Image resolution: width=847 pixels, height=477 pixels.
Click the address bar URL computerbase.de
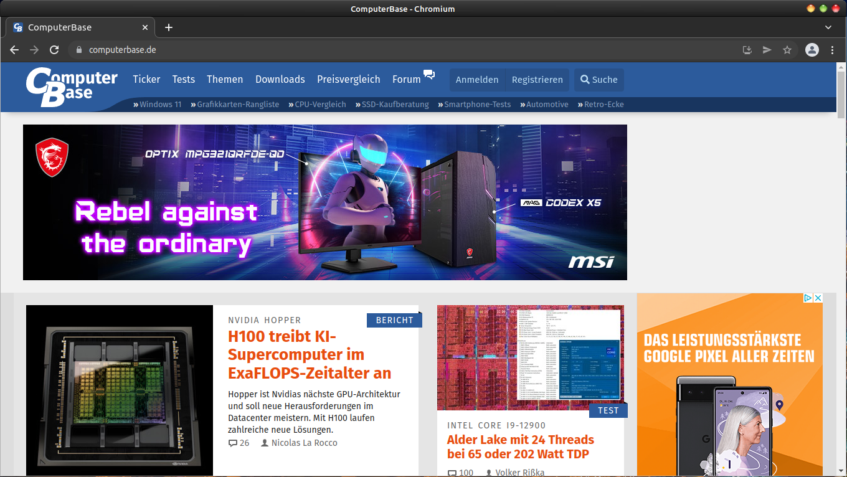pyautogui.click(x=123, y=50)
